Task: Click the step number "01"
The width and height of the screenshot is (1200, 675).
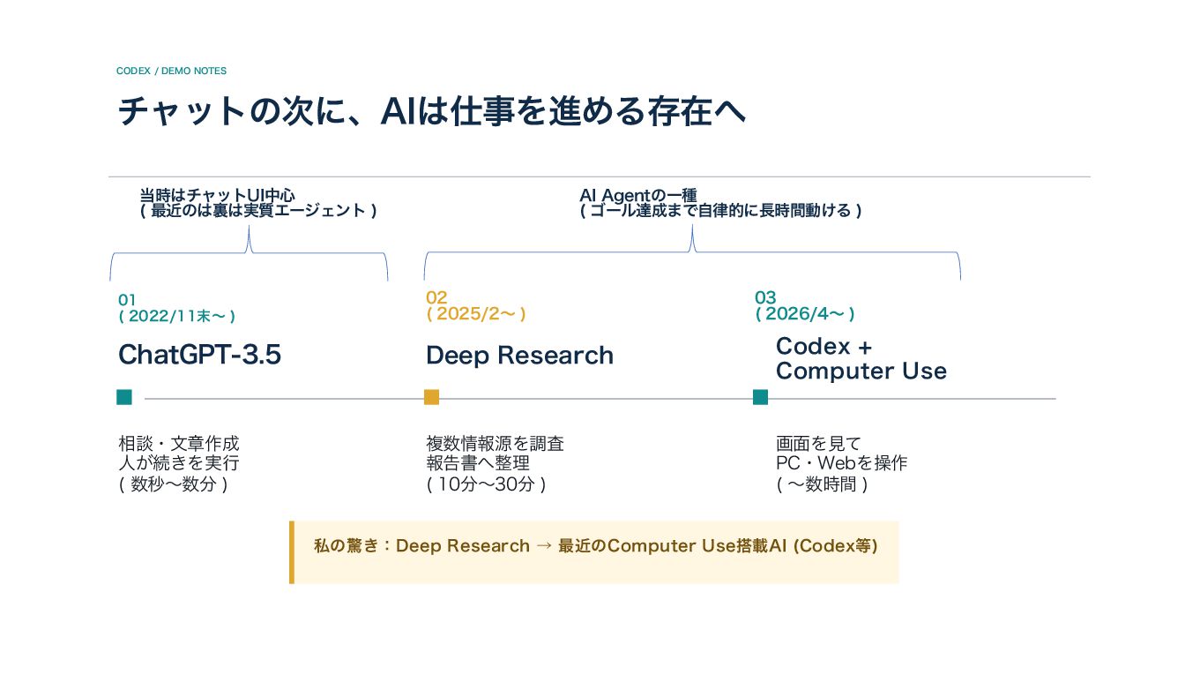Action: click(127, 300)
